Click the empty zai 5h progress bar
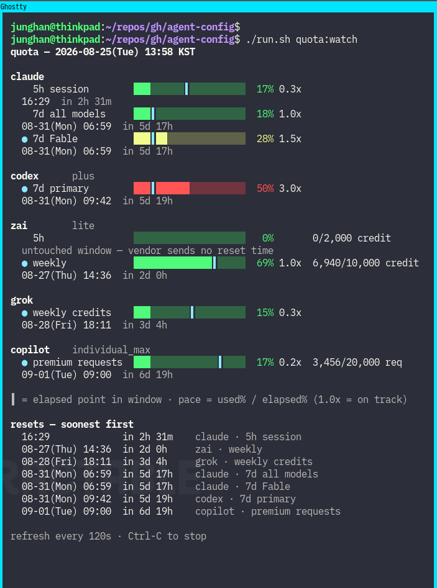437x588 pixels. tap(190, 238)
